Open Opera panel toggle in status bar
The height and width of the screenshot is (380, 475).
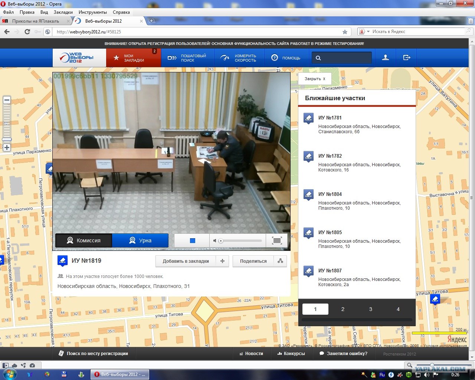(5, 366)
